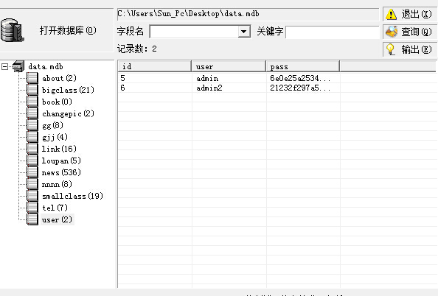Image resolution: width=438 pixels, height=296 pixels.
Task: Click the table icon beside book
Action: pos(32,102)
